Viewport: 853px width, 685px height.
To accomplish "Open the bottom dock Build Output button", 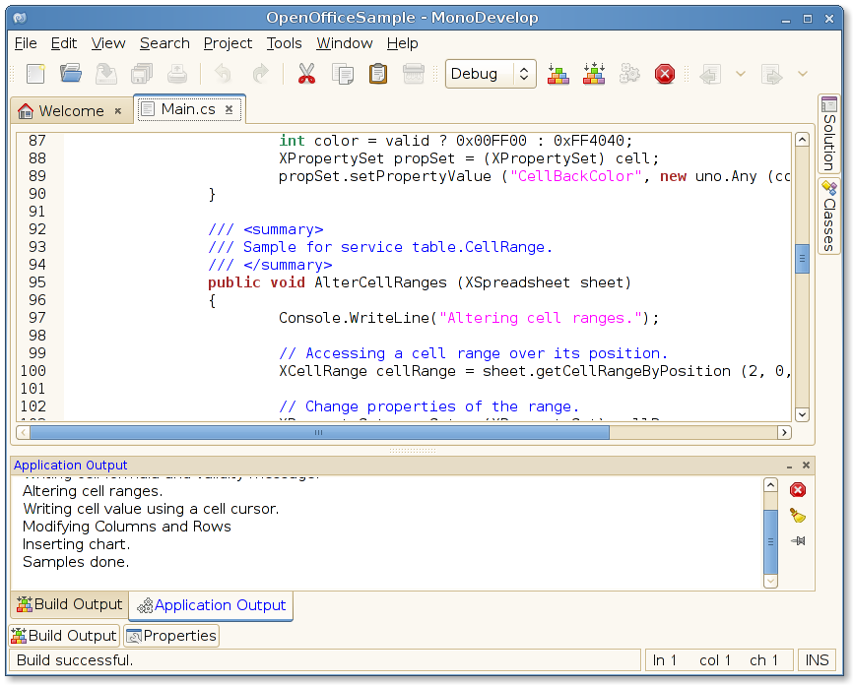I will pos(64,636).
